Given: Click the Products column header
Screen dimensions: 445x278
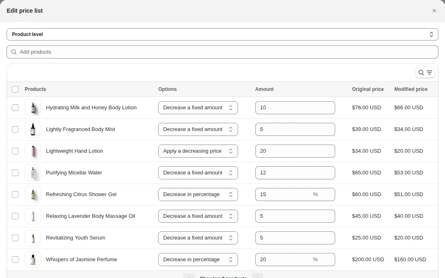Looking at the screenshot, I should tap(35, 89).
